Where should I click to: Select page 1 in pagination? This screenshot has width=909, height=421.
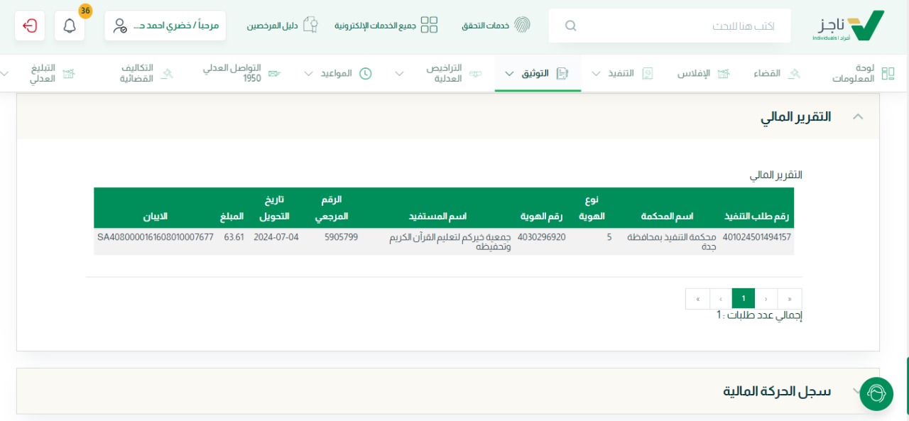point(743,299)
